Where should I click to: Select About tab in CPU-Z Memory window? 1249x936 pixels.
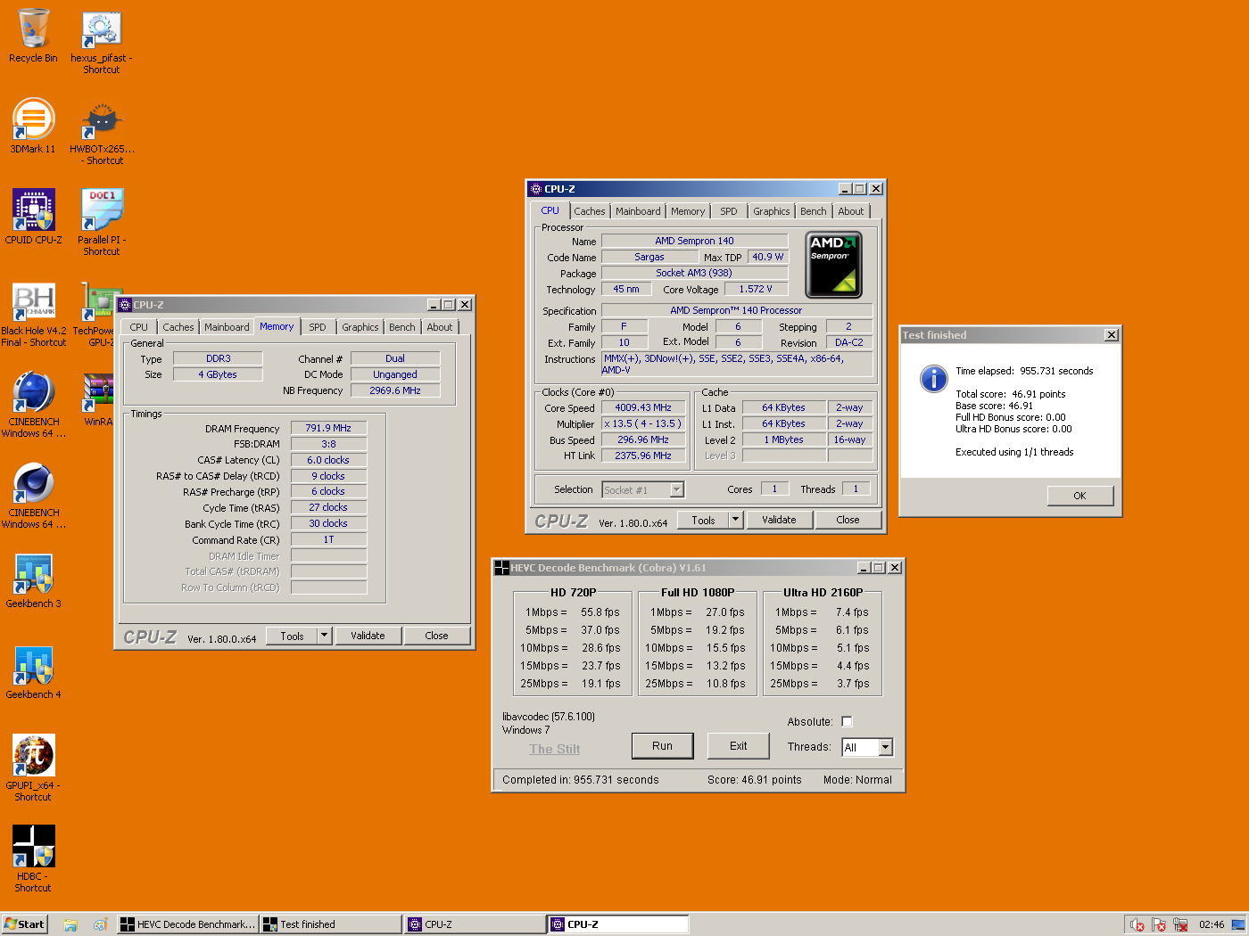point(439,327)
